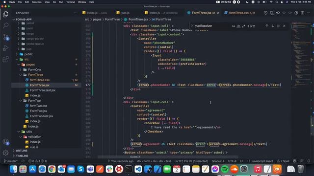Go to previous find match arrow
This screenshot has height=176, width=314.
coord(267,26)
